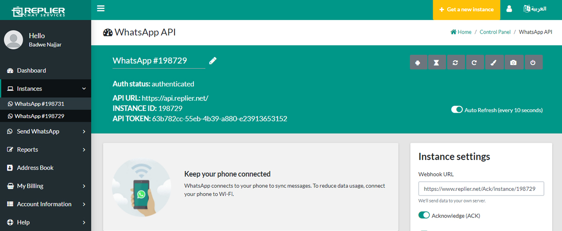The height and width of the screenshot is (231, 562).
Task: Click the Webhook URL input field
Action: coord(481,189)
